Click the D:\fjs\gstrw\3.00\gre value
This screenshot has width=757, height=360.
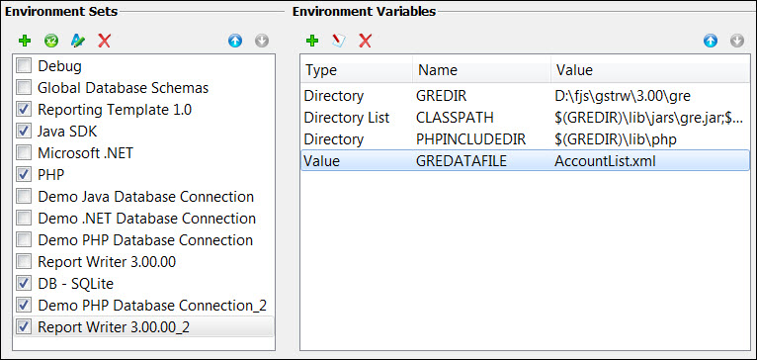pyautogui.click(x=623, y=96)
